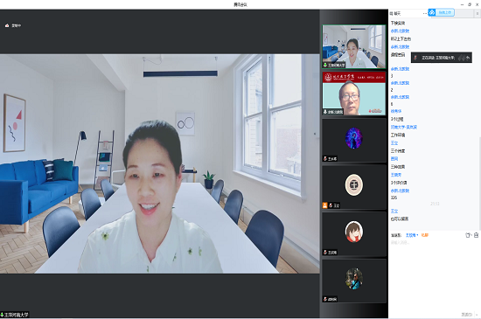Image resolution: width=481 pixels, height=319 pixels.
Task: Click the orange host badge on participant tile
Action: tap(324, 205)
